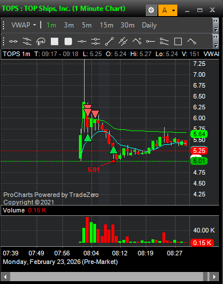Select the Fibonacci arc tool
The height and width of the screenshot is (284, 223).
(x=41, y=41)
